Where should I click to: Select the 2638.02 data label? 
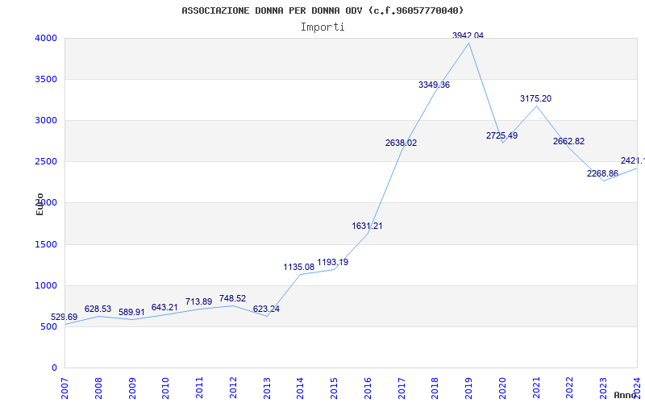tap(401, 143)
